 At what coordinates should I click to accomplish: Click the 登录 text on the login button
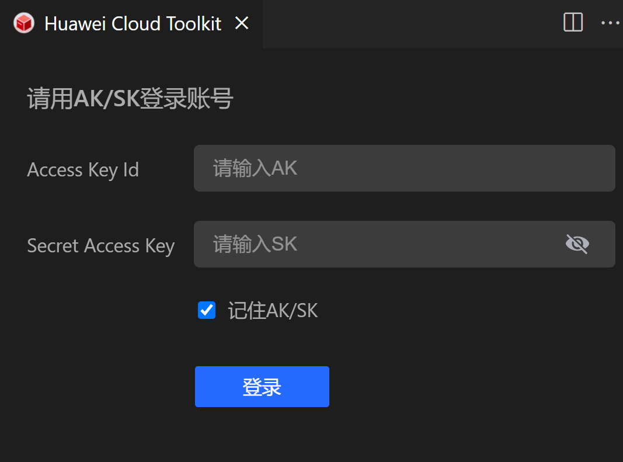pos(262,387)
